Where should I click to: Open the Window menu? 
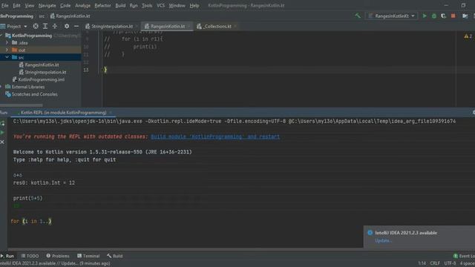[177, 5]
